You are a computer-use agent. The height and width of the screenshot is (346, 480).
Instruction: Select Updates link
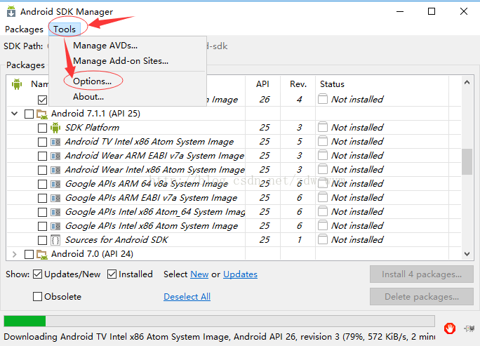pos(240,274)
